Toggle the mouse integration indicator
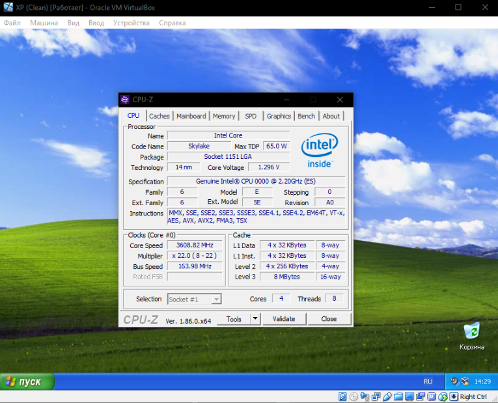The height and width of the screenshot is (403, 498). tap(443, 396)
